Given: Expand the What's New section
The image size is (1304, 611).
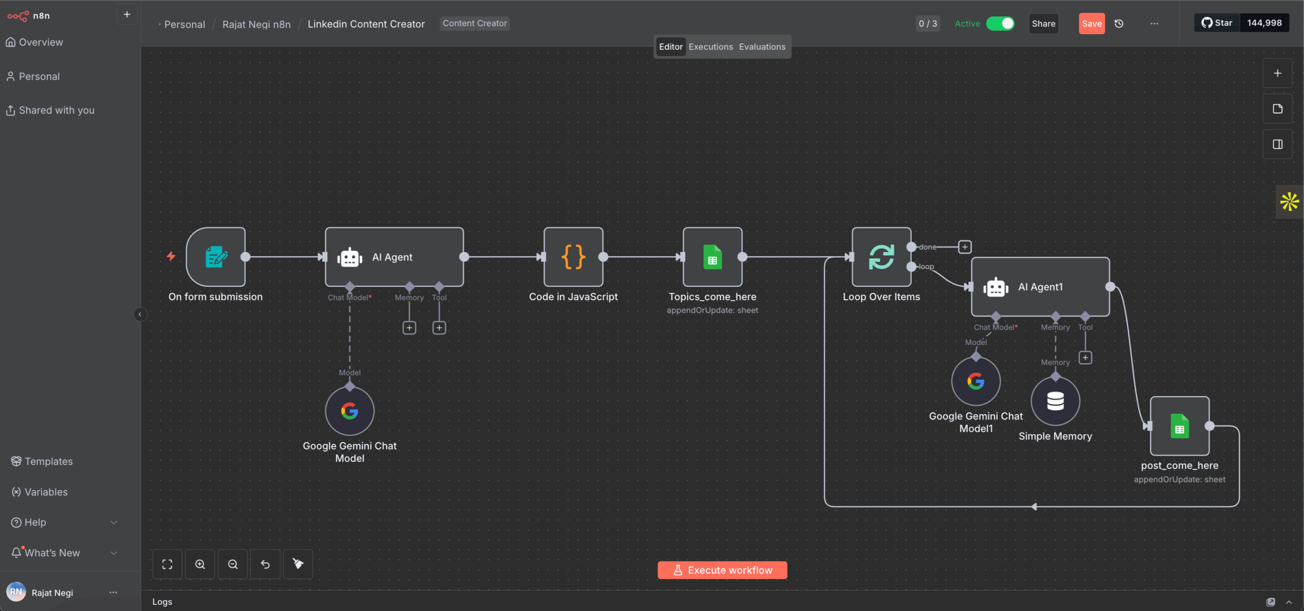Looking at the screenshot, I should pos(114,553).
